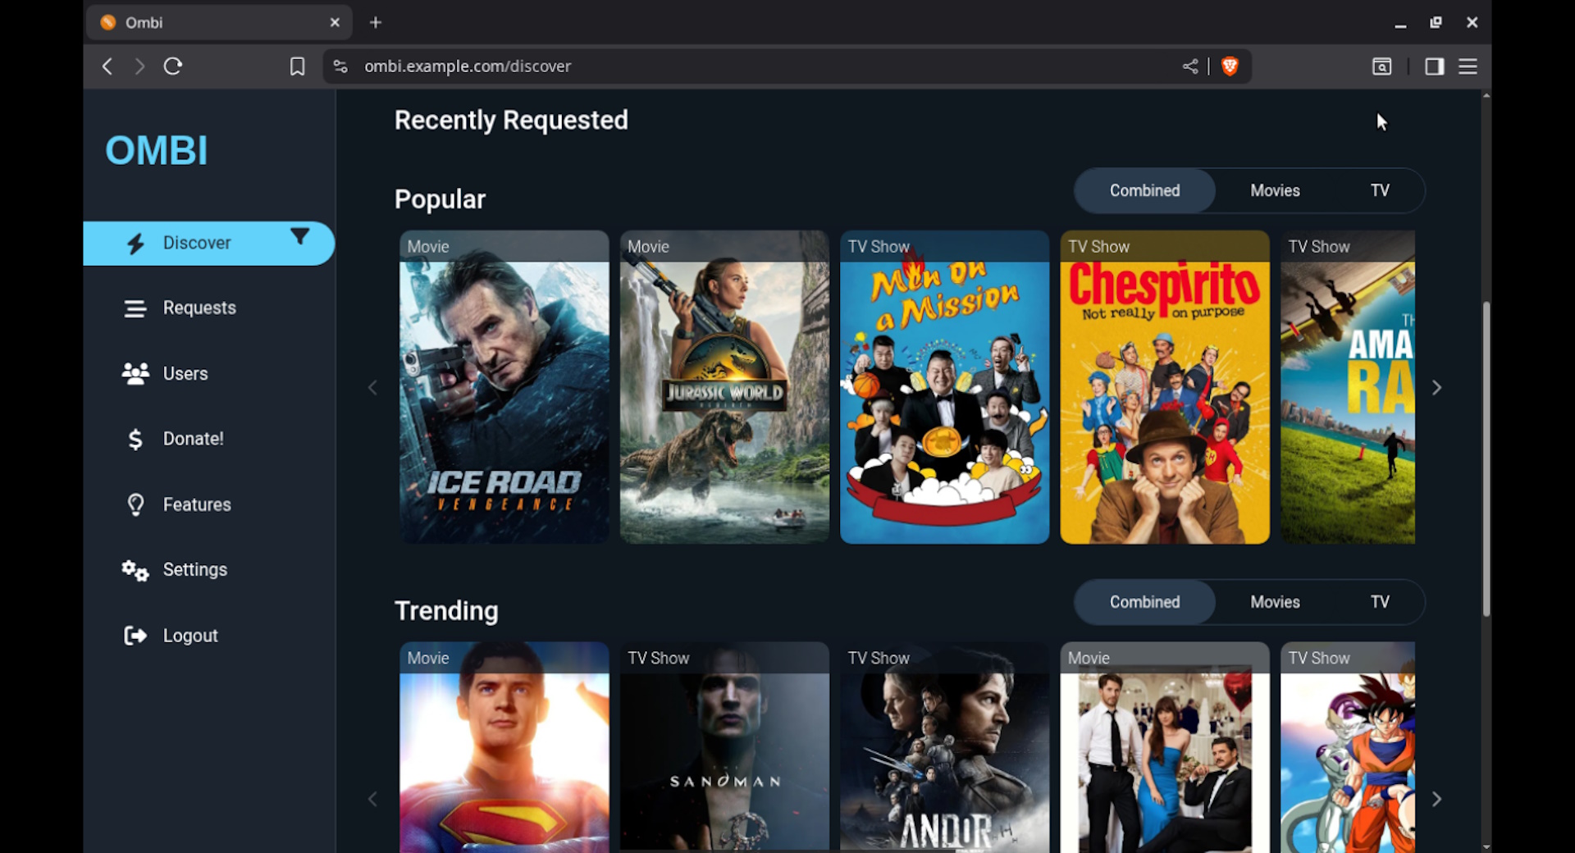Switch Popular section to Movies
Screen dimensions: 1575x853
click(1274, 191)
